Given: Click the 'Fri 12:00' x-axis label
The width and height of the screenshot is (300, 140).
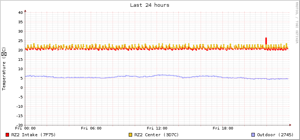Looking at the screenshot, I should pos(157,128).
